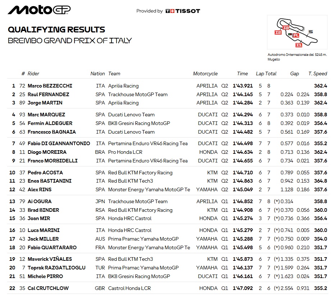Select the Time column header
Image resolution: width=333 pixels, height=295 pixels.
pos(242,73)
